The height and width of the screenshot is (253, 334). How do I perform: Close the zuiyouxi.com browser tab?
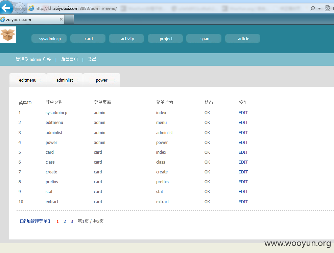click(61, 19)
